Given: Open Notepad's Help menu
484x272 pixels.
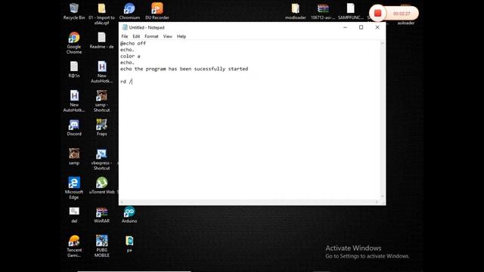Looking at the screenshot, I should coord(181,36).
